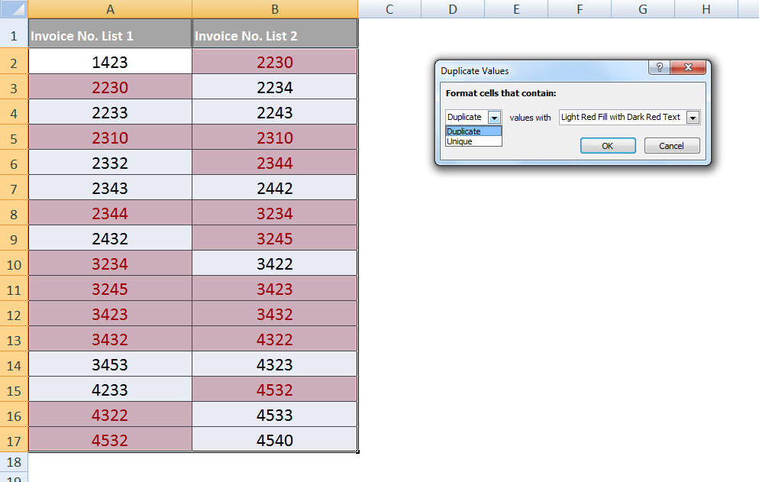This screenshot has height=482, width=759.
Task: Select cell A9 containing 2432
Action: pos(111,238)
